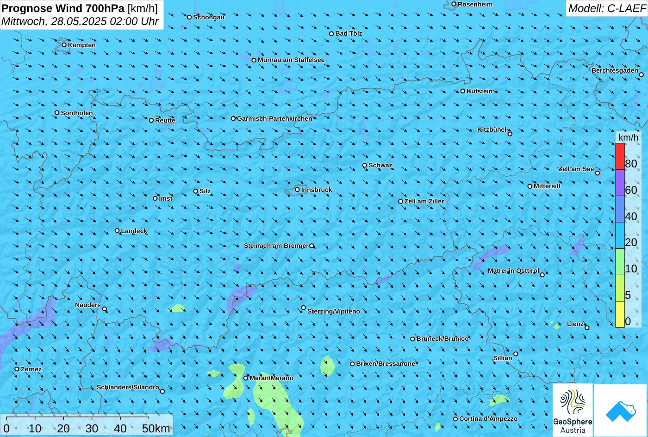Click the "km/h" legend unit heading
648x437 pixels.
628,137
